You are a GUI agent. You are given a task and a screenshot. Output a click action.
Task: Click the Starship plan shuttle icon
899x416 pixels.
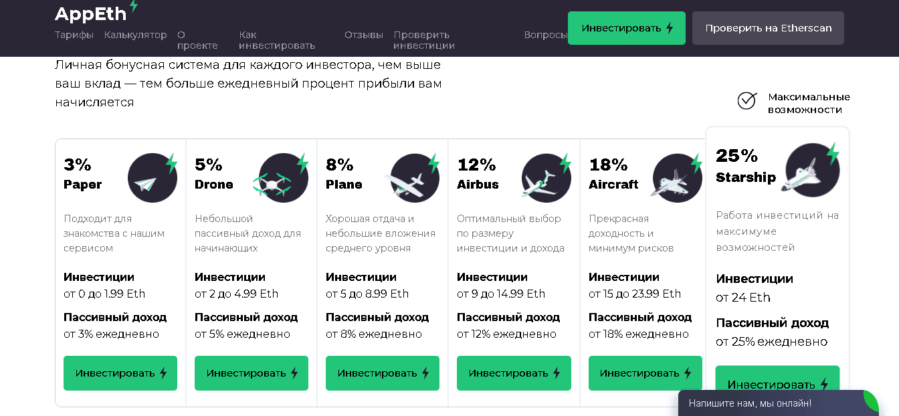811,170
